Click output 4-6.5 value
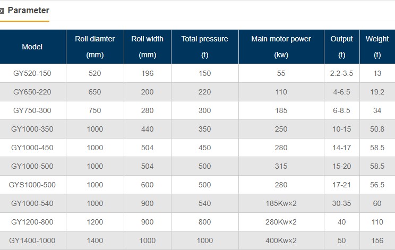395x250 pixels. coord(341,92)
